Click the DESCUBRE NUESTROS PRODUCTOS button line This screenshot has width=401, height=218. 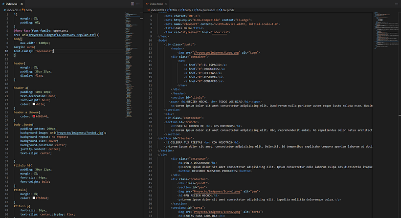coord(215,171)
